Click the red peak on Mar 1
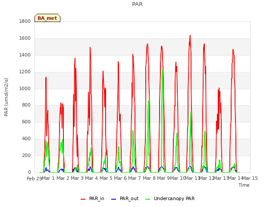 coord(46,78)
